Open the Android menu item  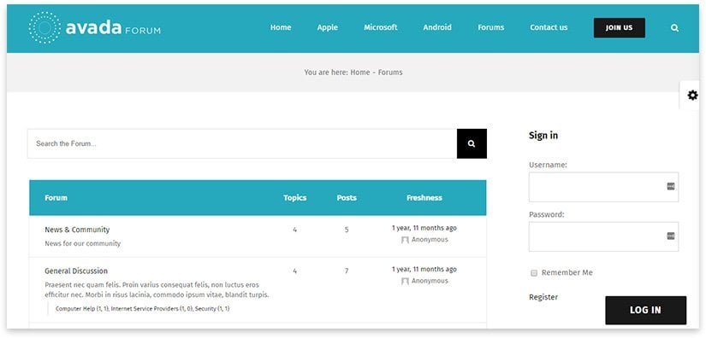pos(437,27)
